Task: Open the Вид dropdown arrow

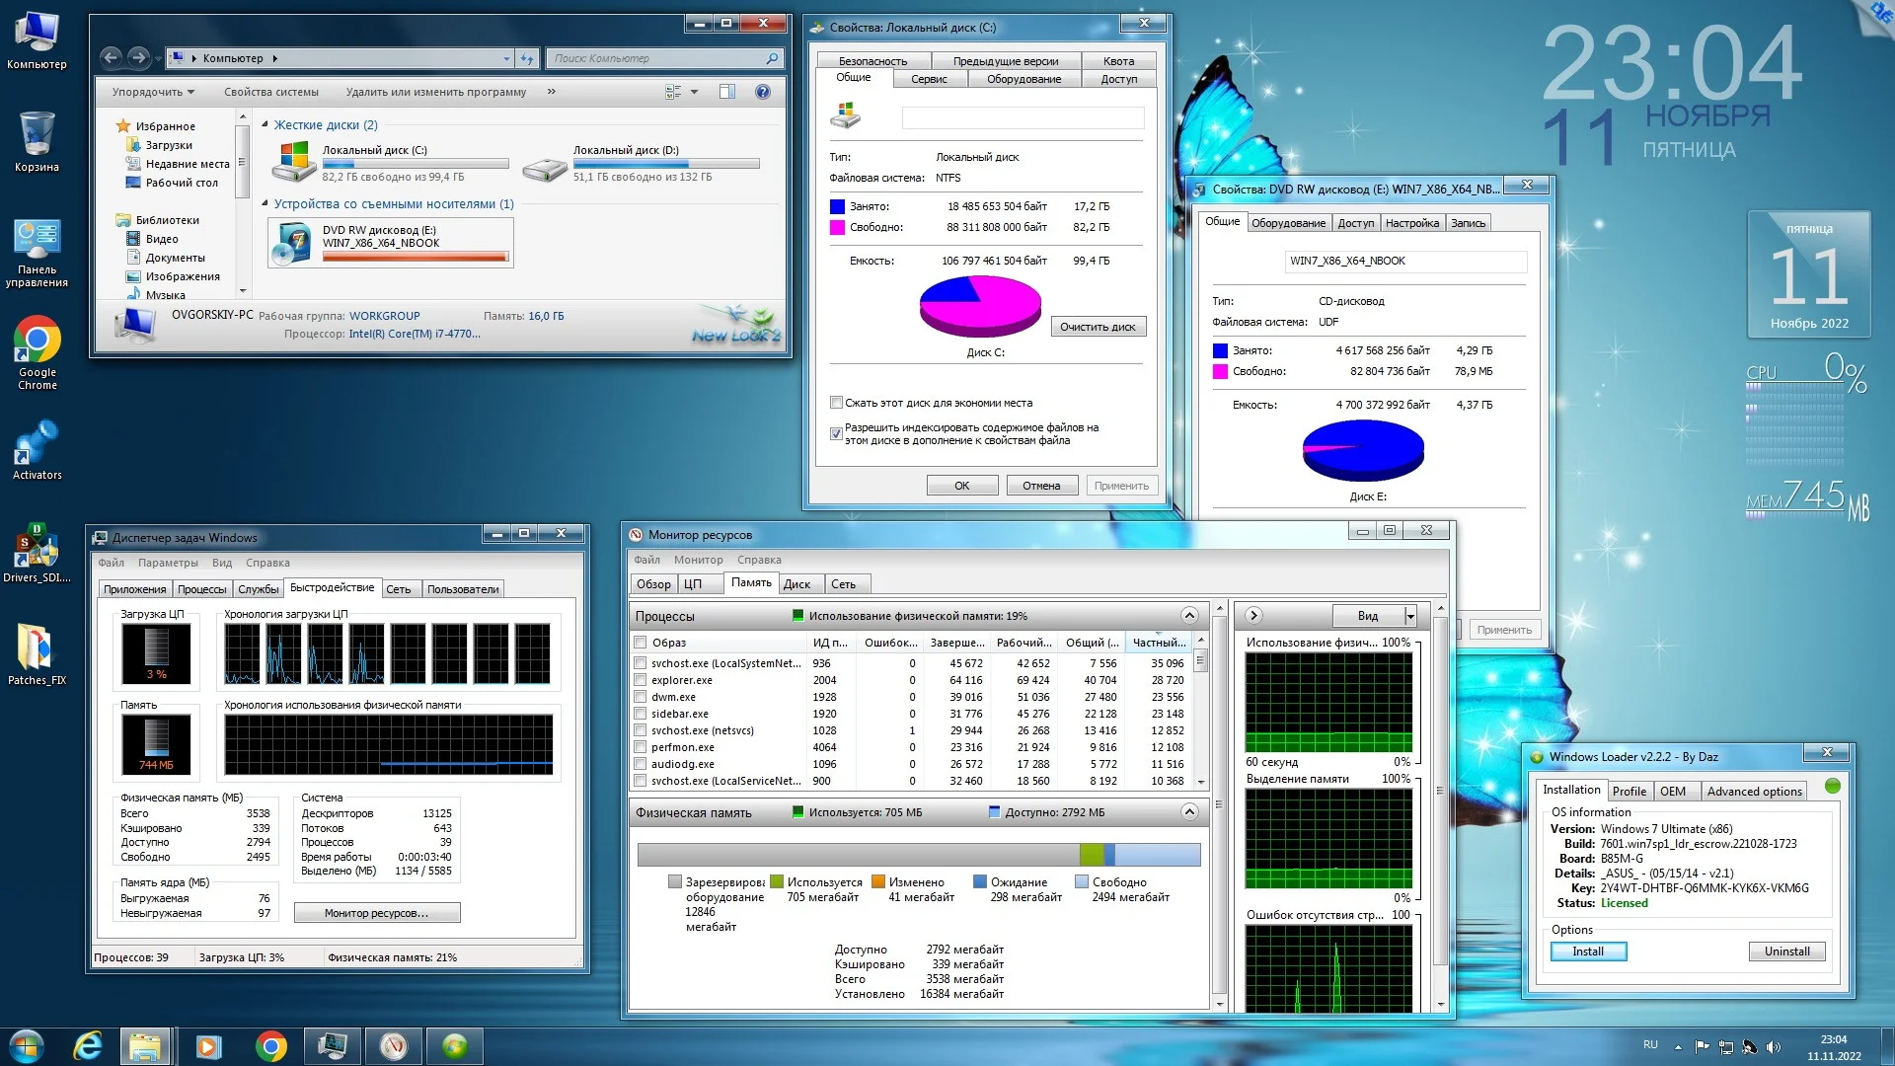Action: pos(1410,616)
